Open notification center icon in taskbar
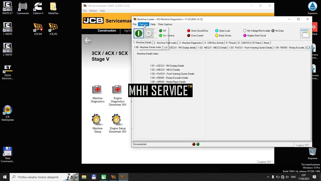 314,177
